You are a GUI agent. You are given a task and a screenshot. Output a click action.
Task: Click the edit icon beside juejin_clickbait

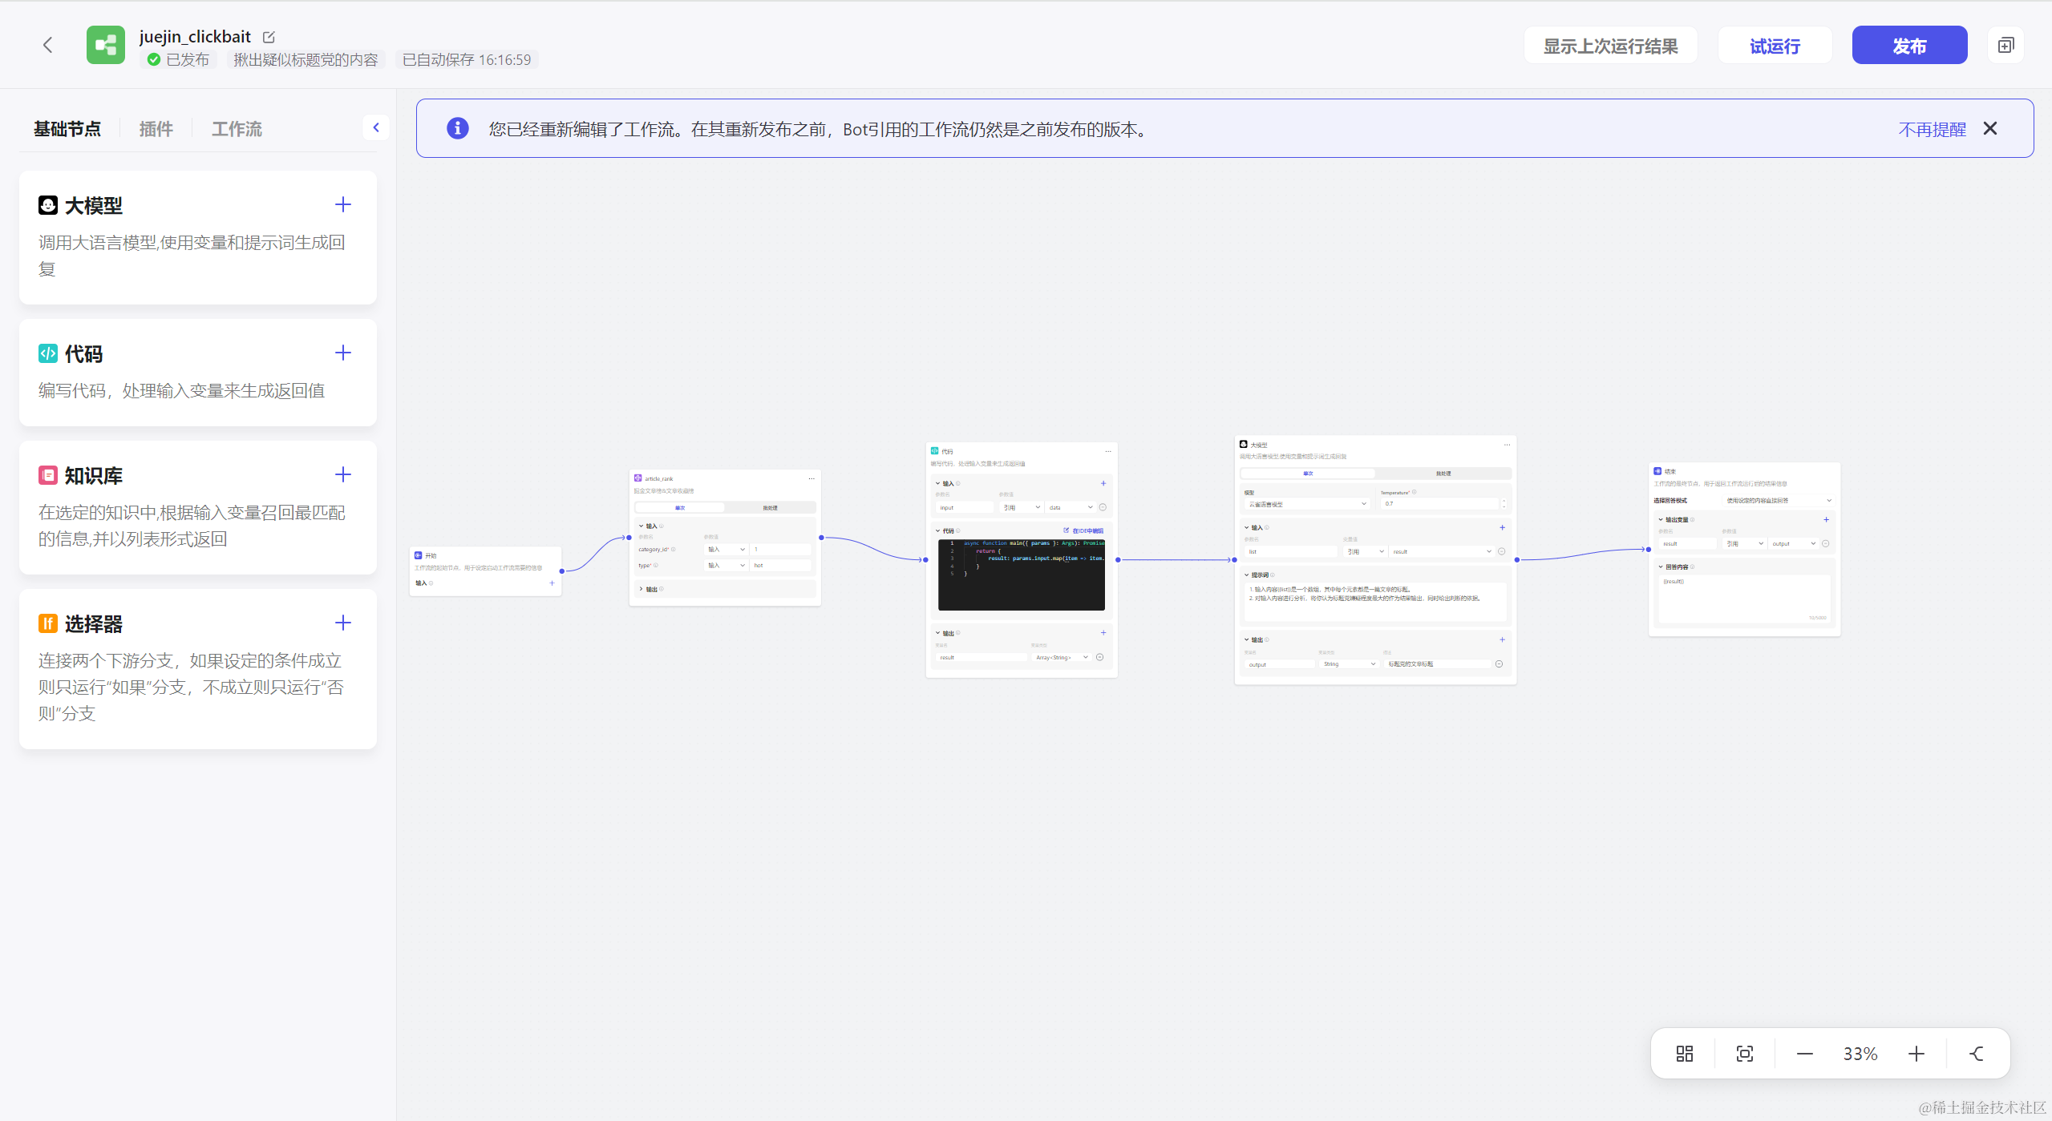[269, 37]
